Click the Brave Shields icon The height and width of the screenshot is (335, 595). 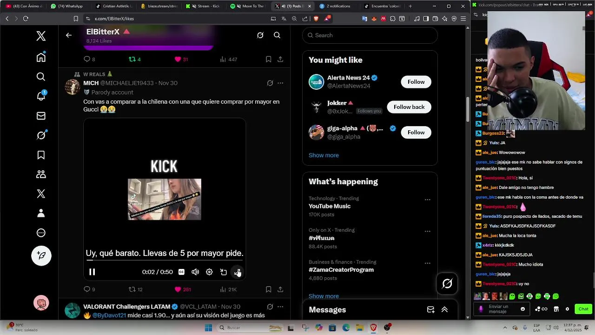click(x=316, y=19)
